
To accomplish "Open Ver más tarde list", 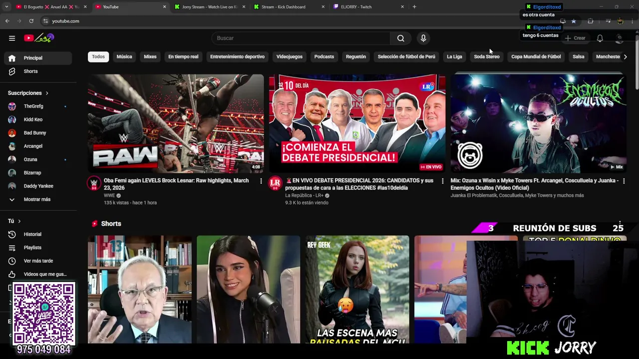I will 38,261.
